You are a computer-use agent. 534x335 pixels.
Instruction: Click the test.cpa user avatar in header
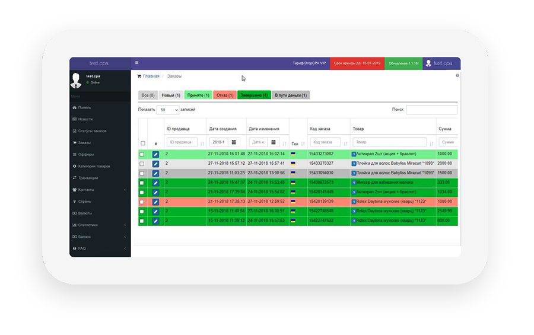[x=428, y=63]
